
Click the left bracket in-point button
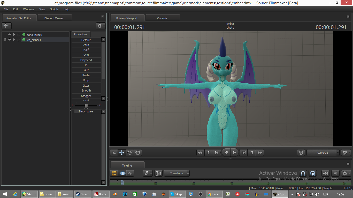(209, 153)
